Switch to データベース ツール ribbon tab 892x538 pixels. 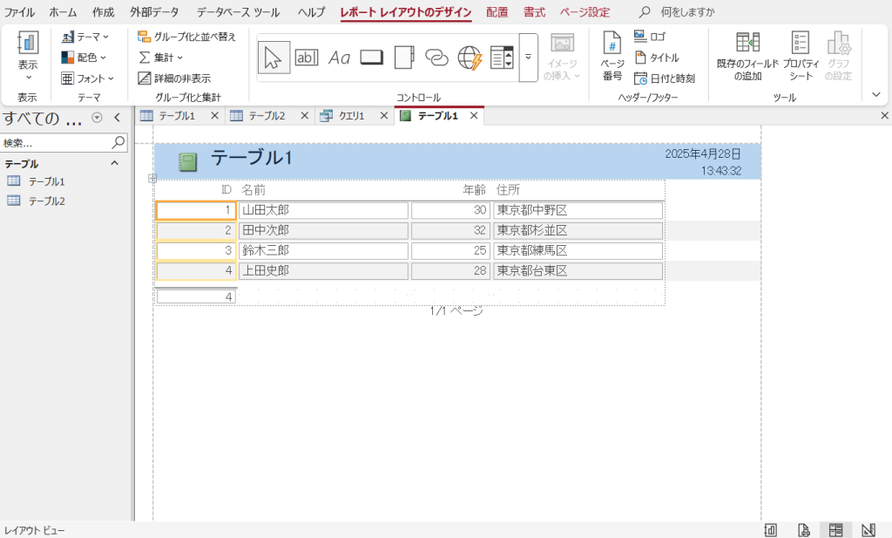[238, 12]
